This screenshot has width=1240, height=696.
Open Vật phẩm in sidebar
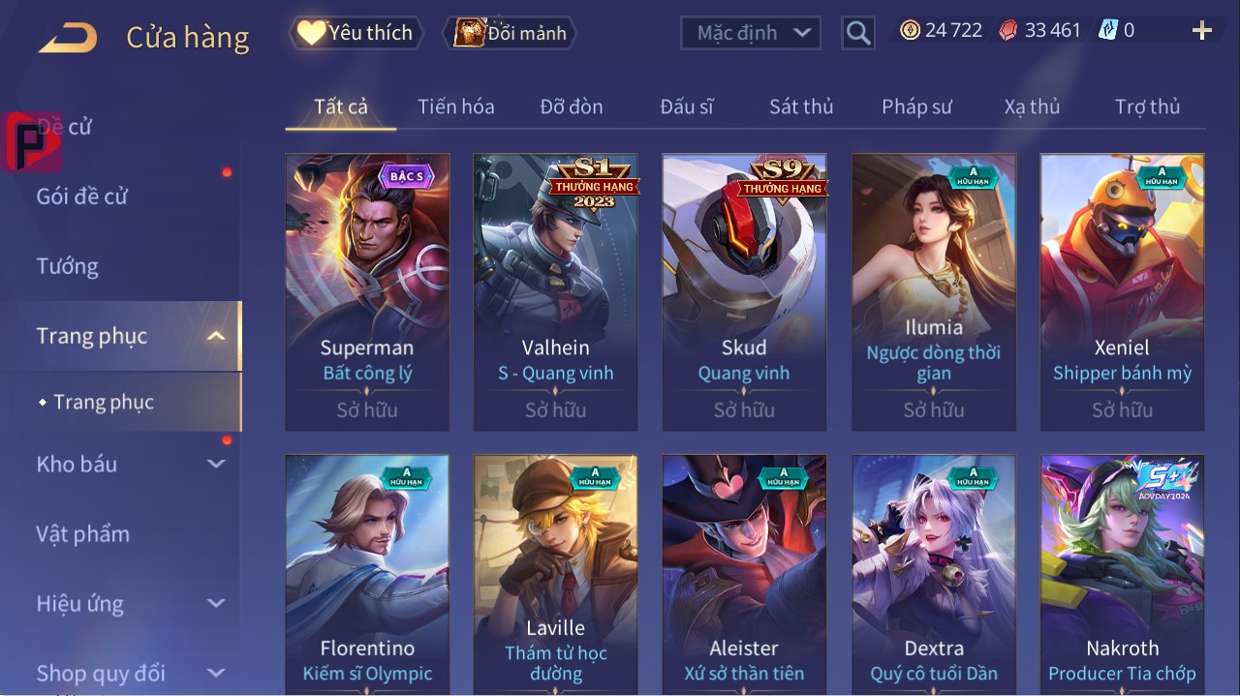(83, 533)
